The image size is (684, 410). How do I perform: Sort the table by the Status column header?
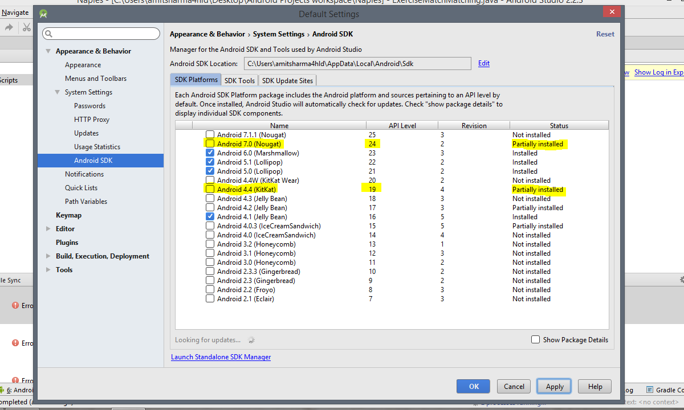pos(559,125)
